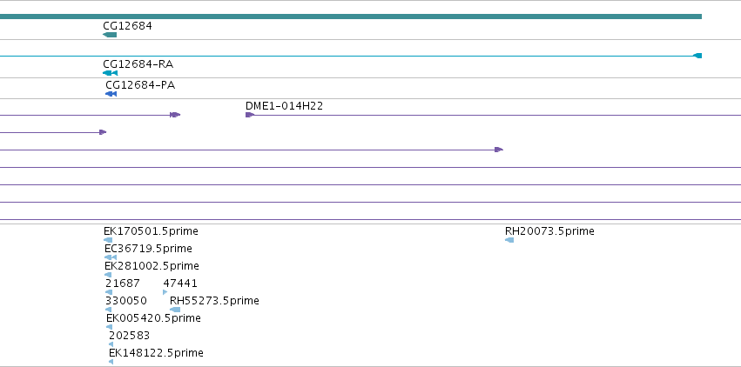Click the CG12684-RA transcript glyph
Screen dimensions: 741x367
(x=110, y=73)
